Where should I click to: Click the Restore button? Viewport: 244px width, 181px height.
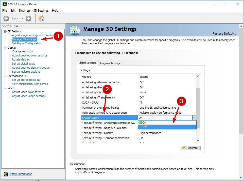point(190,148)
